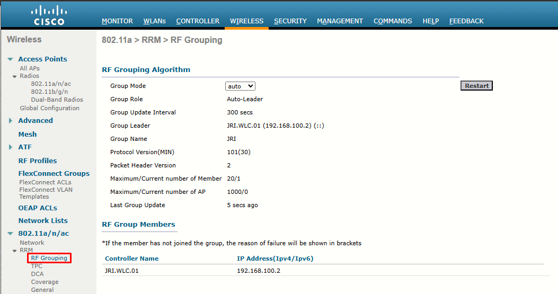Click Controller Name column header

131,259
